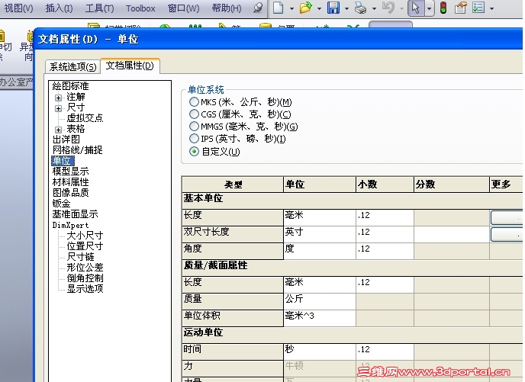Click the 英寸 unit cell for 双尺寸长度
Image resolution: width=525 pixels, height=382 pixels.
(x=320, y=234)
